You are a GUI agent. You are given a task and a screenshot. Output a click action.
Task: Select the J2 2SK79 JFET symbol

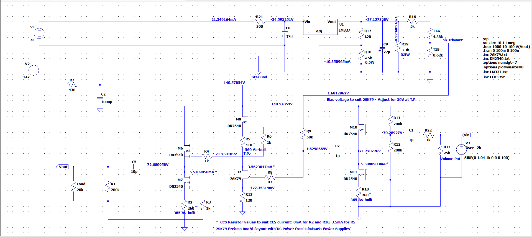245,175
